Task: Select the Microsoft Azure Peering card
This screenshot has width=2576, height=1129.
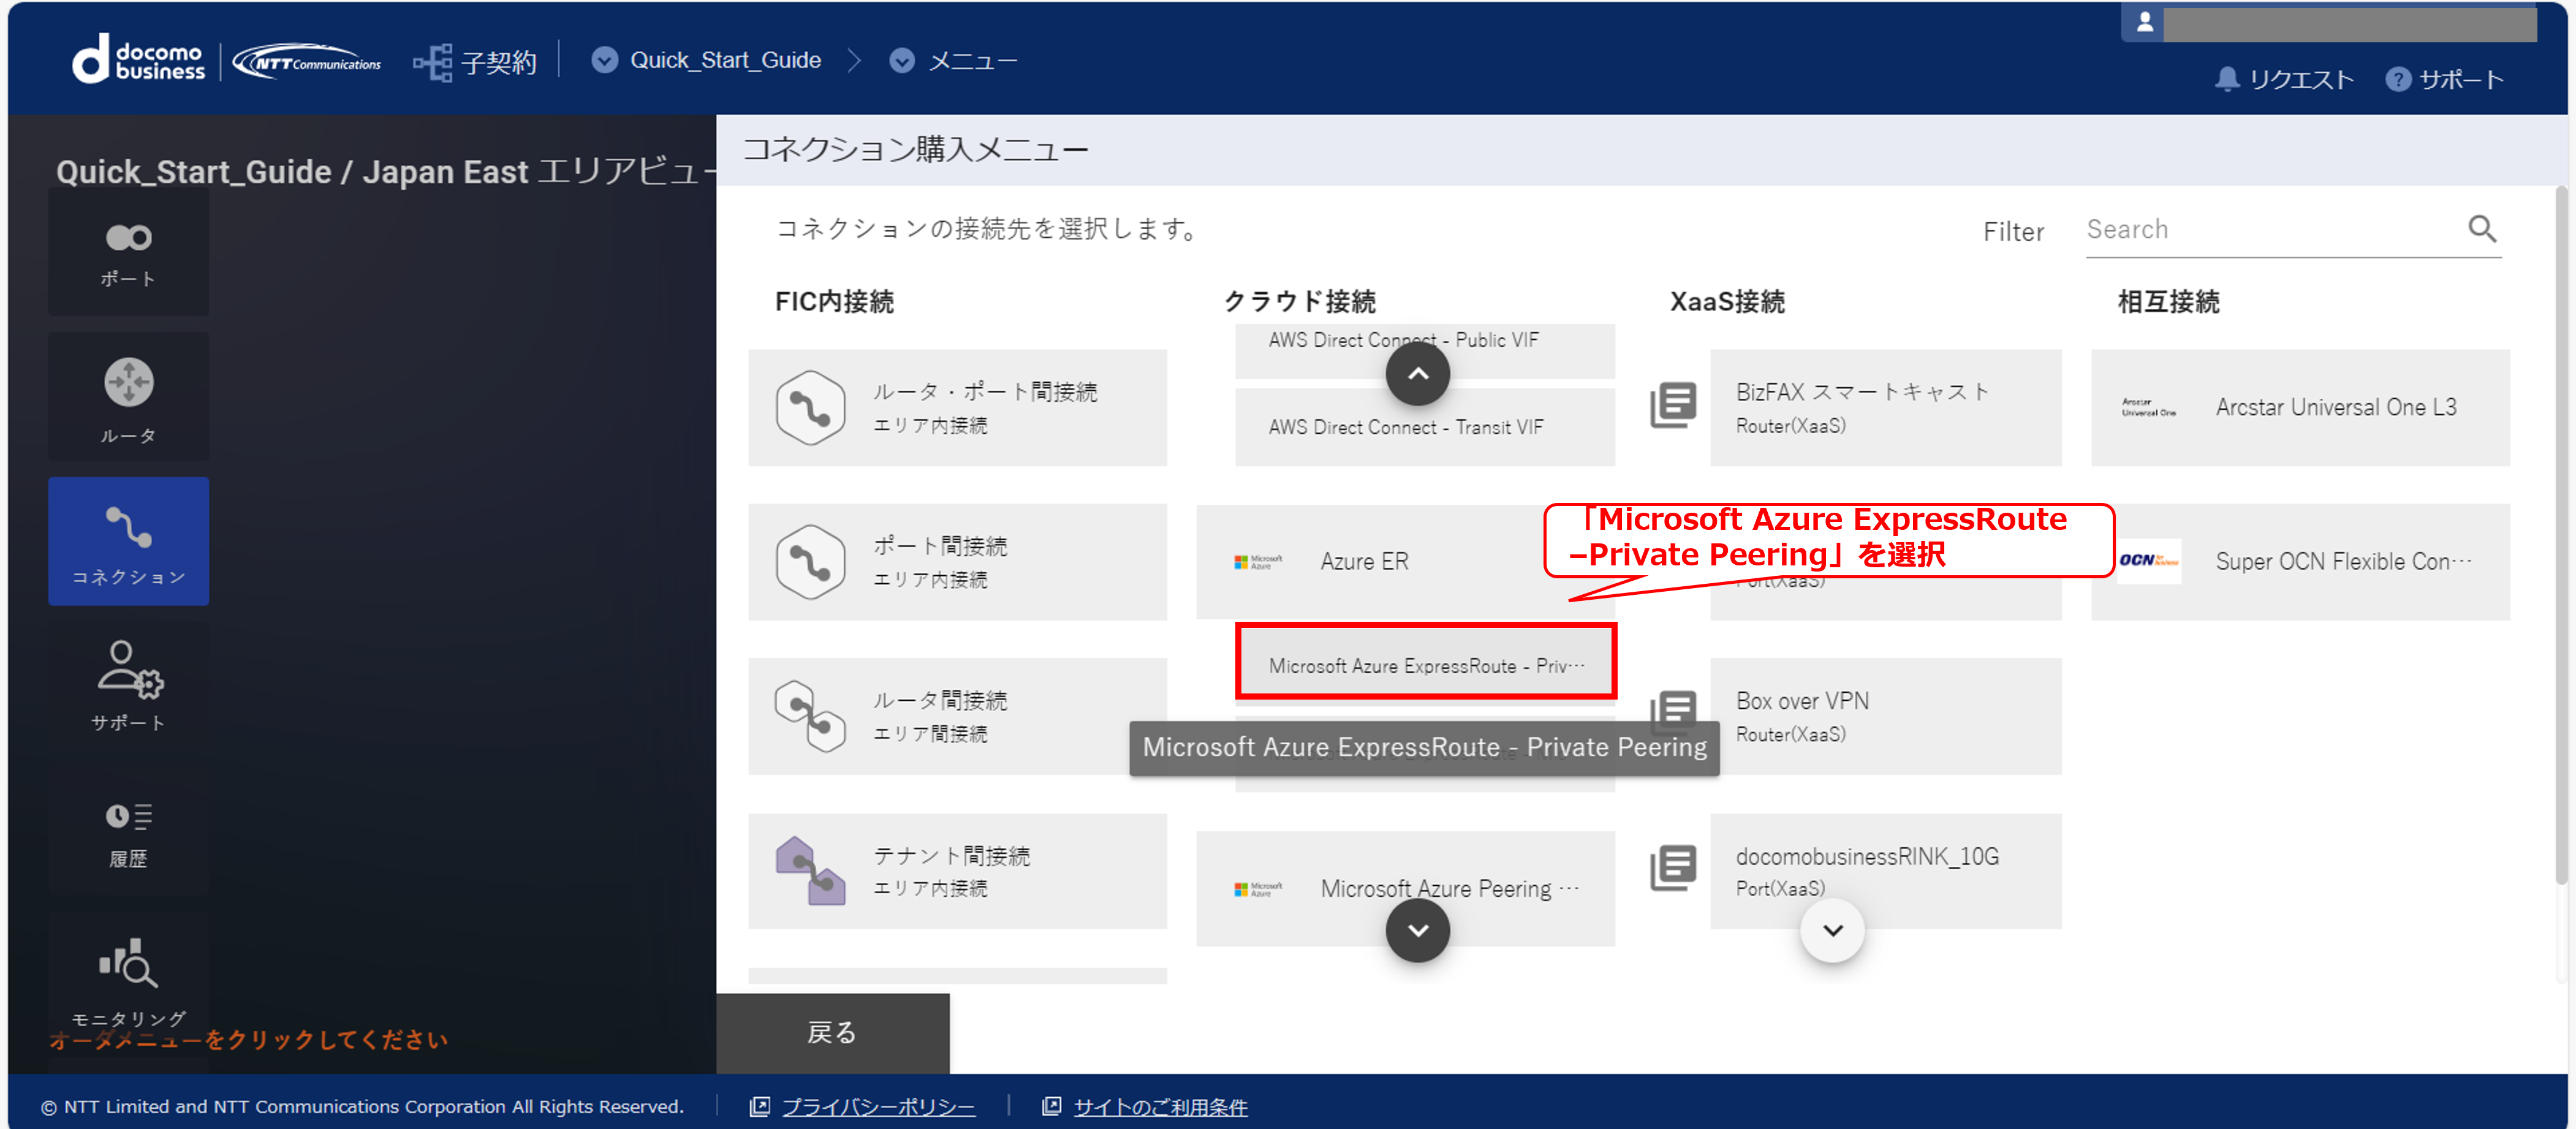Action: (x=1405, y=888)
